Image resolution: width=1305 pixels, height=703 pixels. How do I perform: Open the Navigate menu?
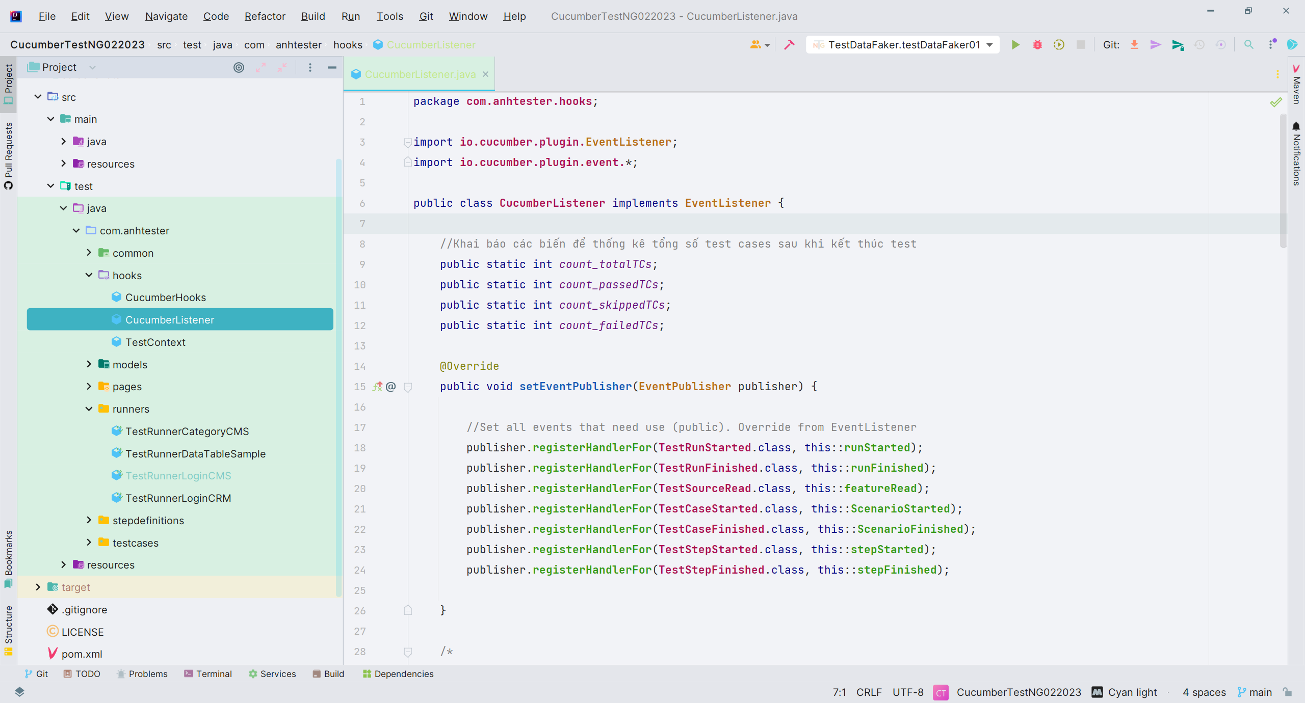point(166,16)
